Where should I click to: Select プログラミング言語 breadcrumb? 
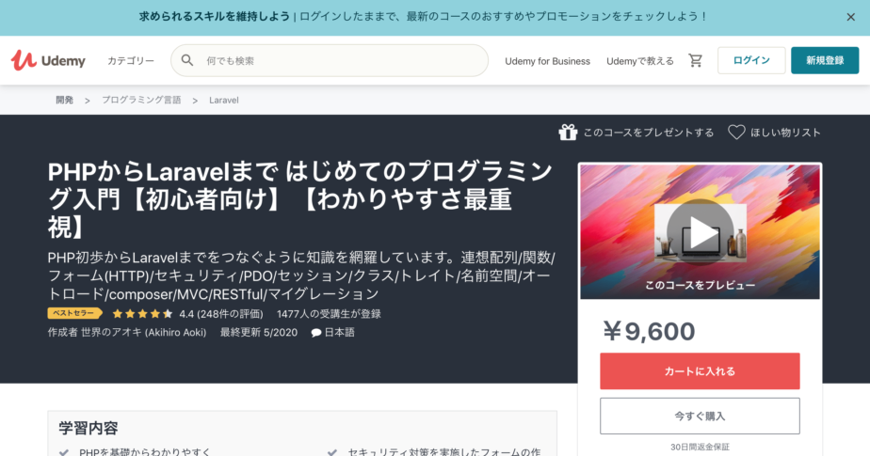pos(141,100)
